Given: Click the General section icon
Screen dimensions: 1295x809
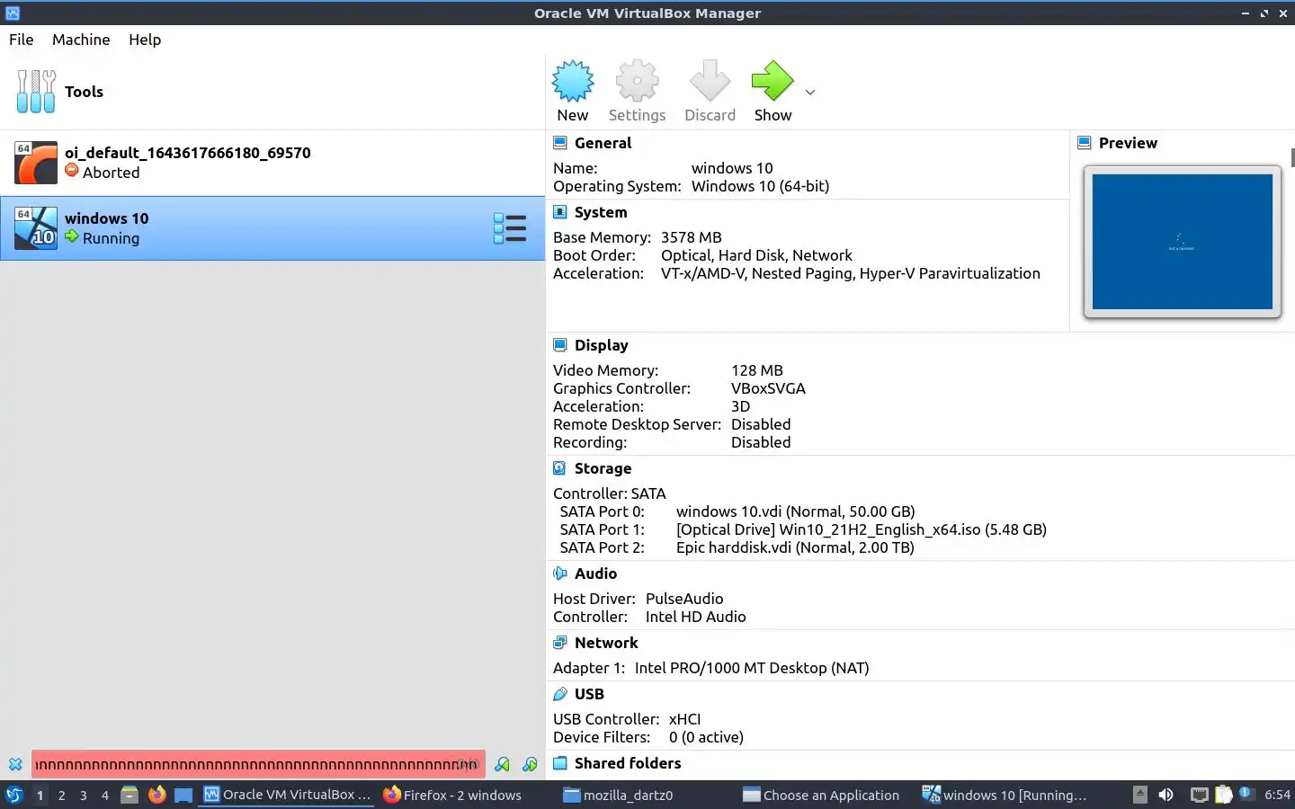Looking at the screenshot, I should [560, 143].
